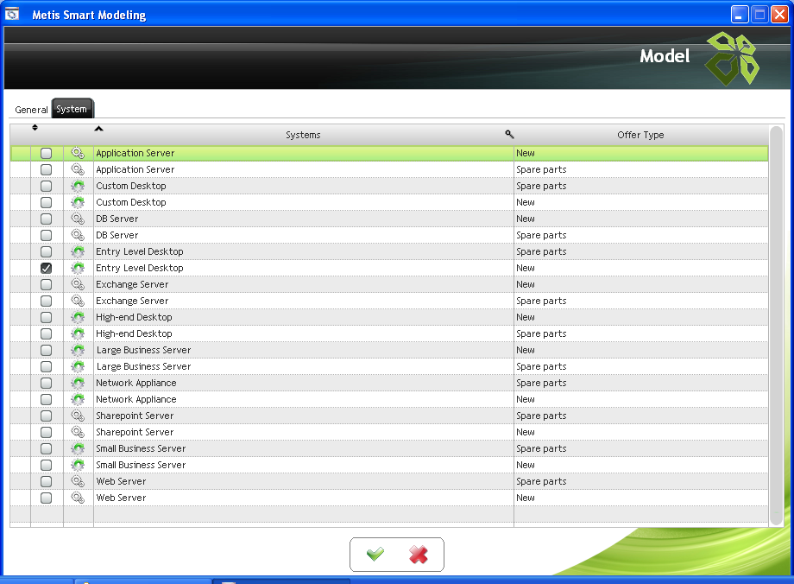Click the gear icon for Network Appliance New
The height and width of the screenshot is (584, 794).
tap(78, 399)
